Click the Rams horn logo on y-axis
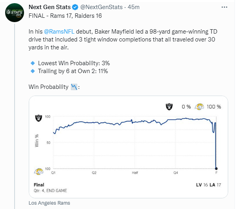The image size is (240, 209). [x=39, y=171]
